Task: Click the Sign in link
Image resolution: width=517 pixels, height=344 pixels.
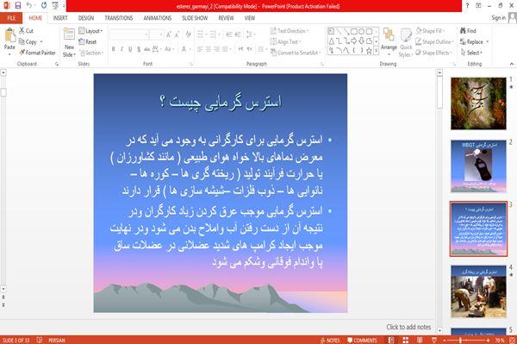Action: 498,18
